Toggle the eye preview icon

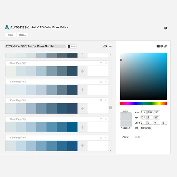(x=105, y=46)
